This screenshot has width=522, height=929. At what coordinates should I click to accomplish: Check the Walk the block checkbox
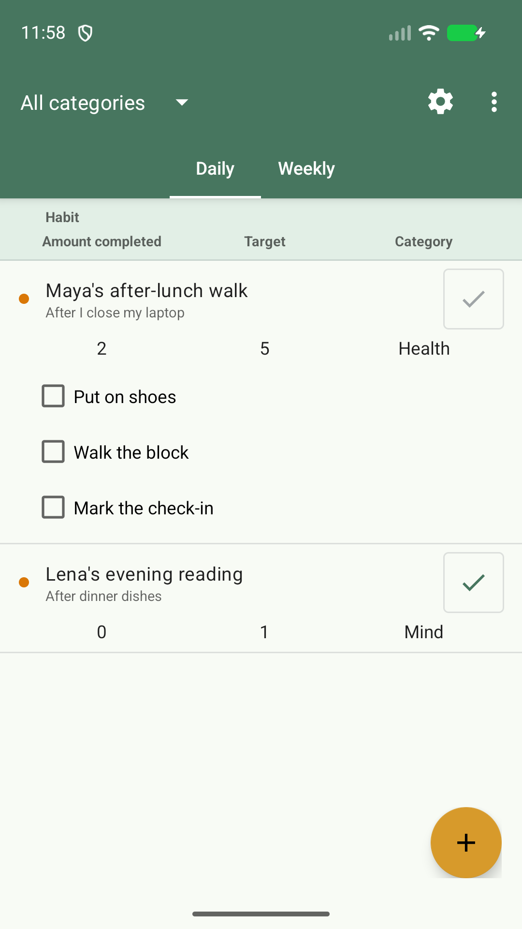coord(53,451)
